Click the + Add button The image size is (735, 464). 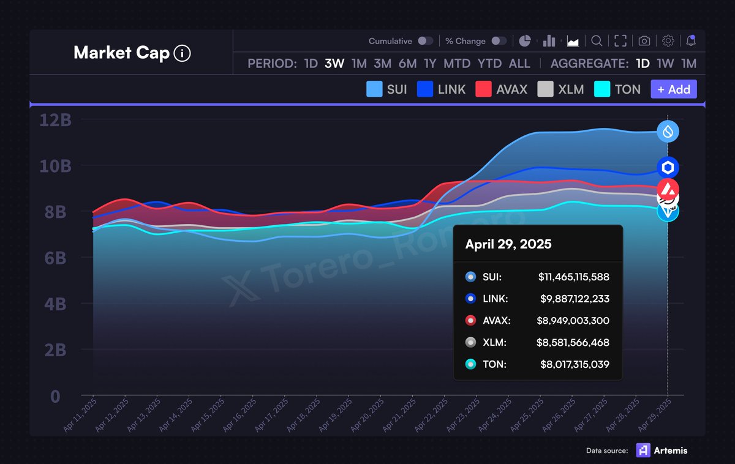[x=673, y=89]
